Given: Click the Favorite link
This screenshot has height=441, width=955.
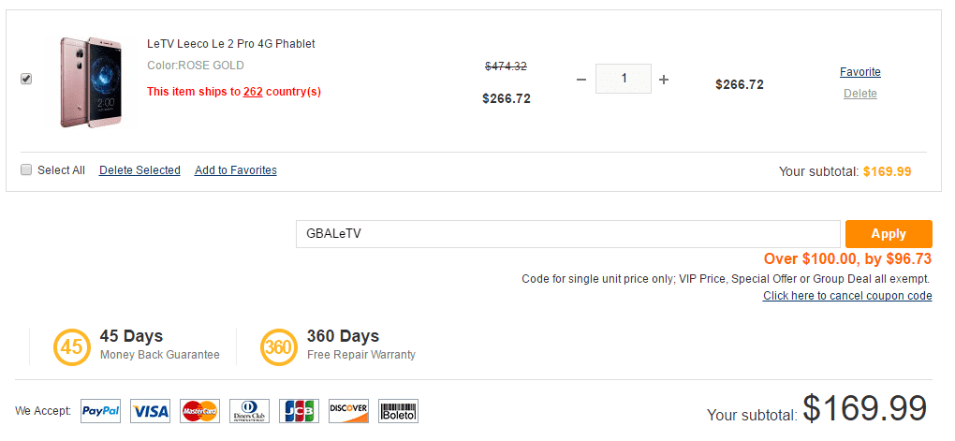Looking at the screenshot, I should [859, 72].
